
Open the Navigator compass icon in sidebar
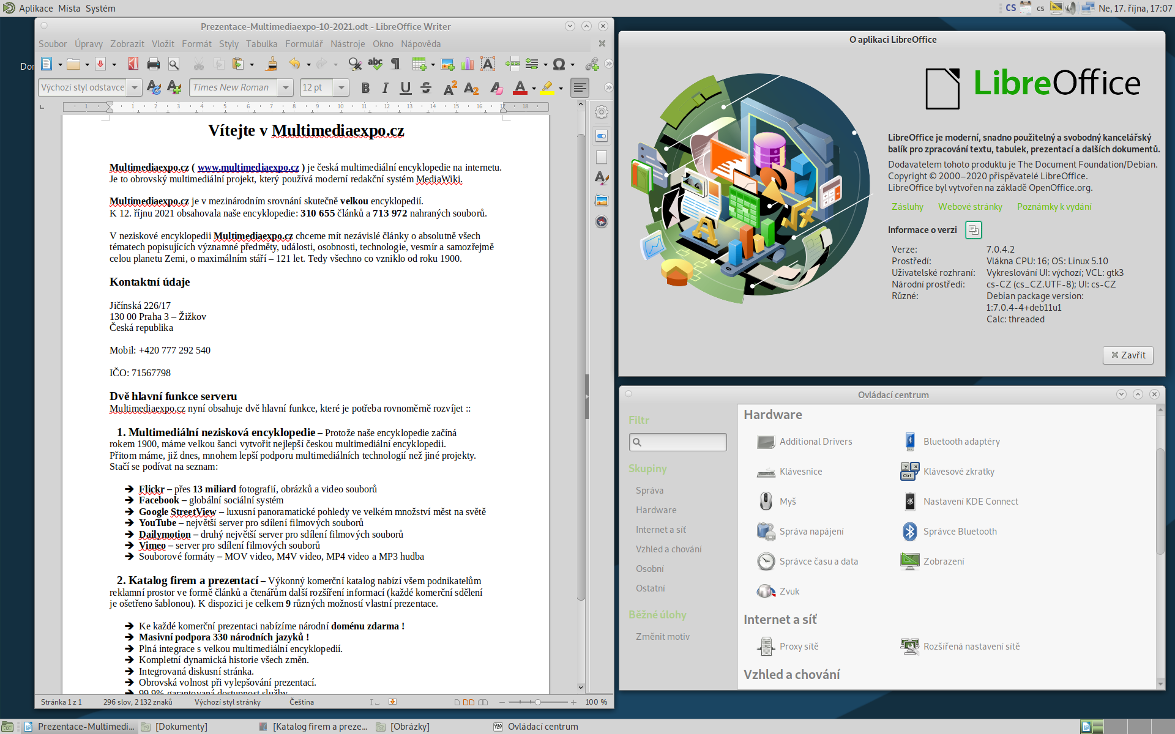602,221
